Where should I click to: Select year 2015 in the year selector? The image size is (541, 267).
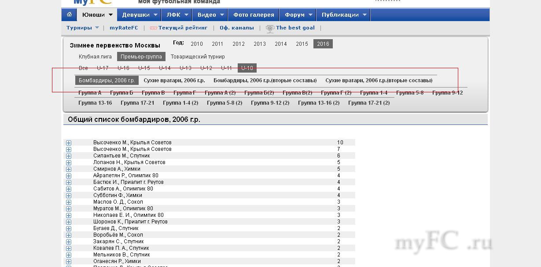point(302,44)
